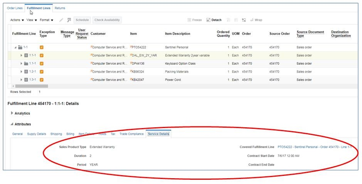Click the exception icon in the Power Cord row
Image resolution: width=362 pixels, height=184 pixels.
tap(42, 80)
